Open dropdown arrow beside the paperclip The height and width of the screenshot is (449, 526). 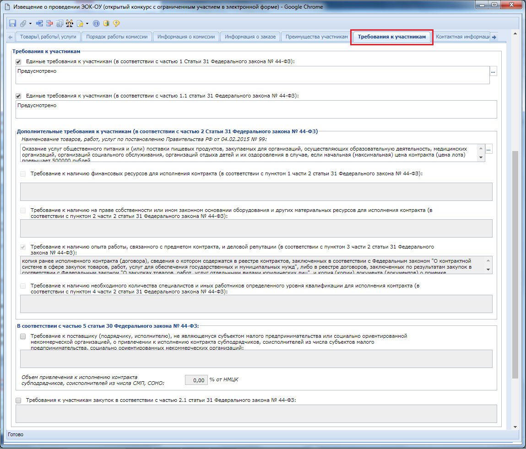pos(31,23)
